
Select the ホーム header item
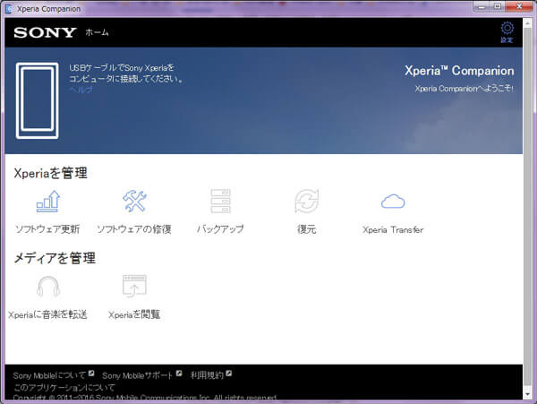(97, 32)
